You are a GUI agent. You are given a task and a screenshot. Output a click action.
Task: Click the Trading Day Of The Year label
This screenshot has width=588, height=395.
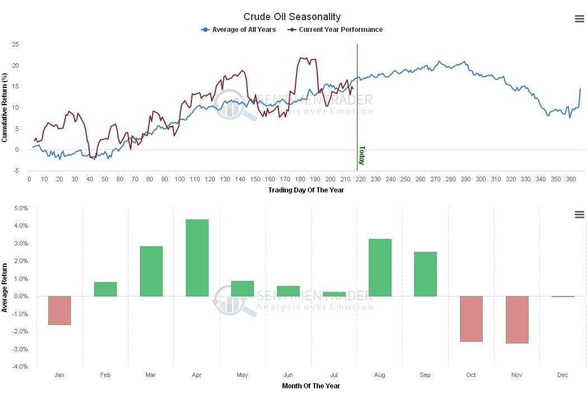pos(306,190)
